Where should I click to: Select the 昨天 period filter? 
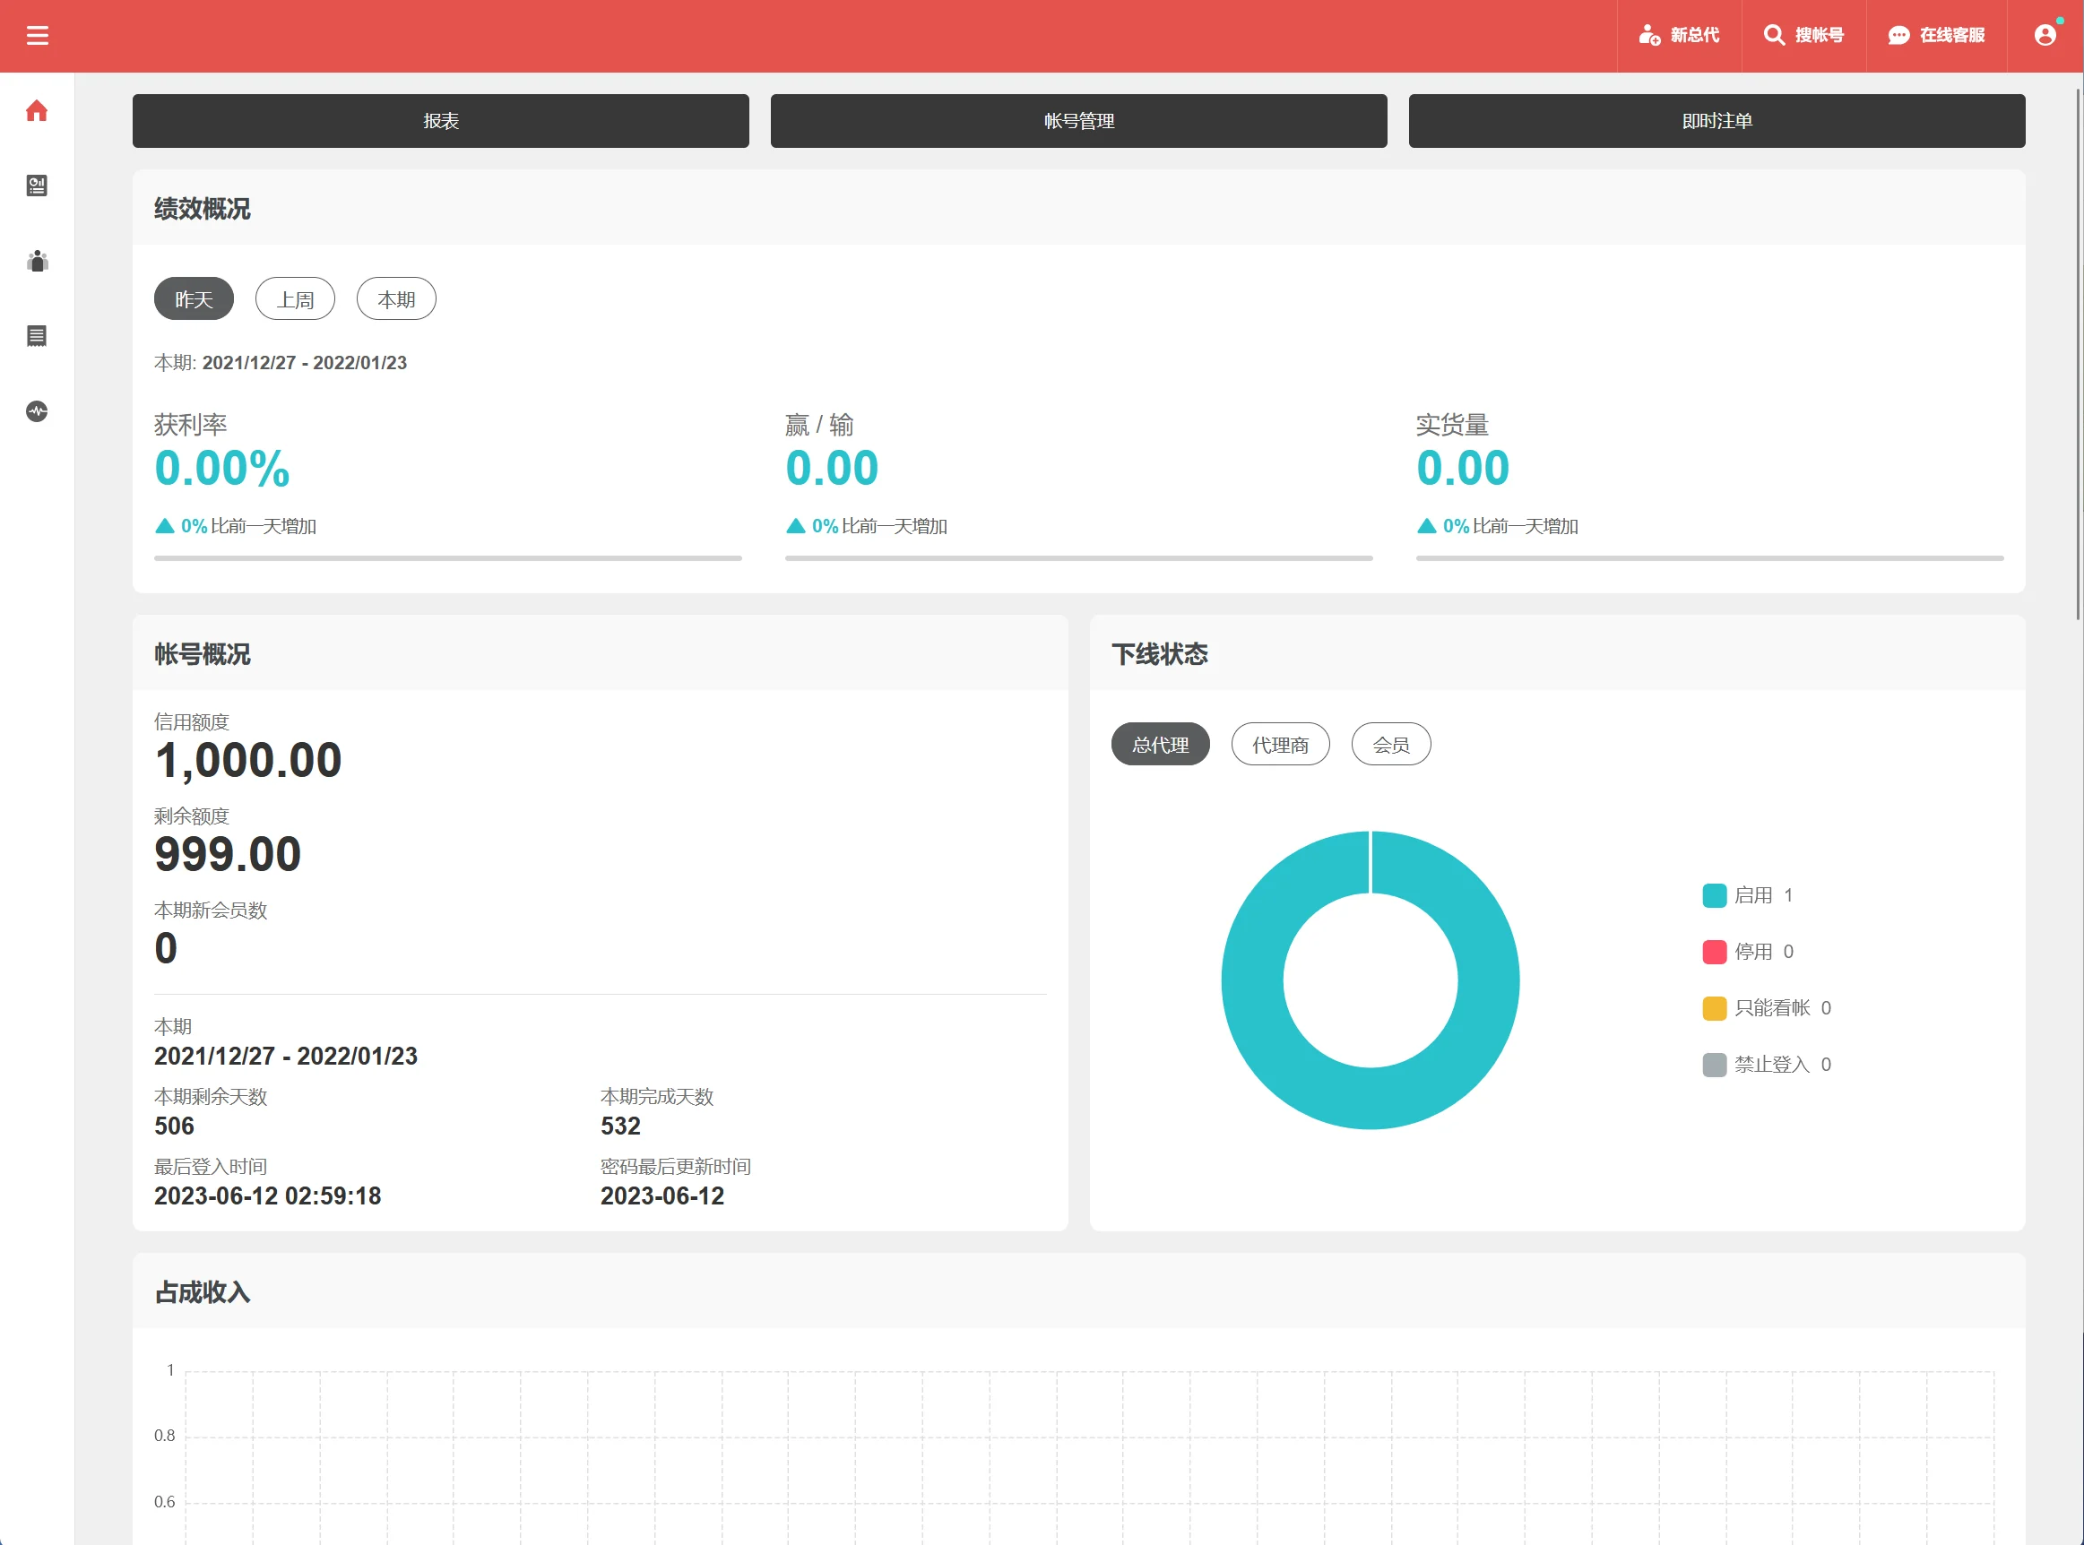(194, 299)
